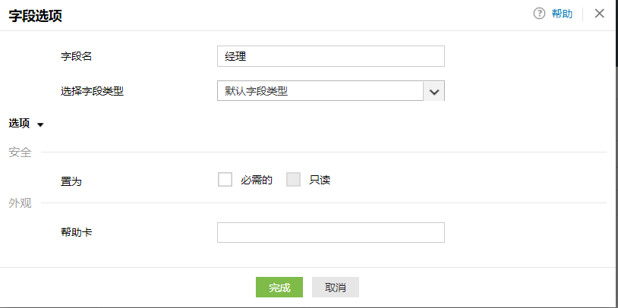Click the 字段名 input containing 经理
The width and height of the screenshot is (618, 308).
click(x=330, y=56)
